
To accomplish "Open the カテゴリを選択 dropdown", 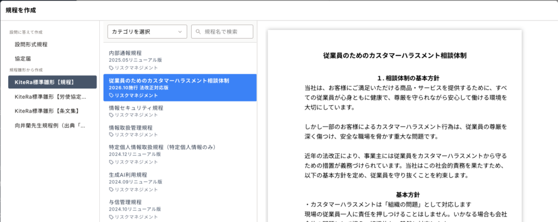I will (147, 32).
